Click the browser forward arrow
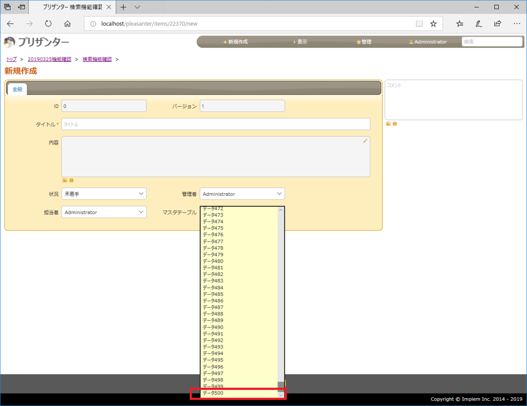This screenshot has height=406, width=527. tap(29, 24)
